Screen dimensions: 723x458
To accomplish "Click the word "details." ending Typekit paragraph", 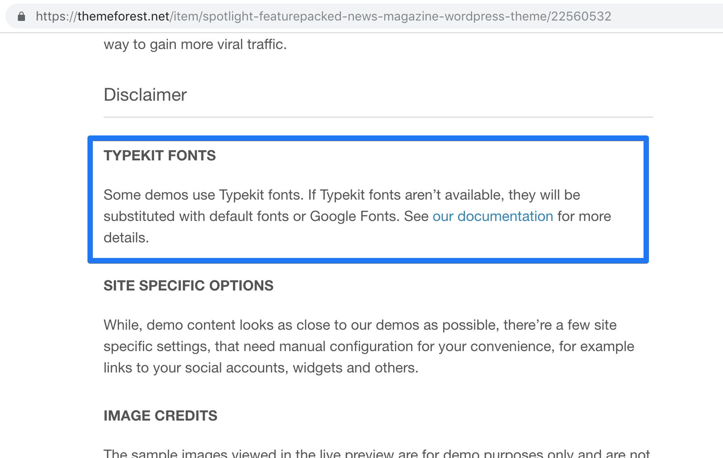I will point(126,238).
